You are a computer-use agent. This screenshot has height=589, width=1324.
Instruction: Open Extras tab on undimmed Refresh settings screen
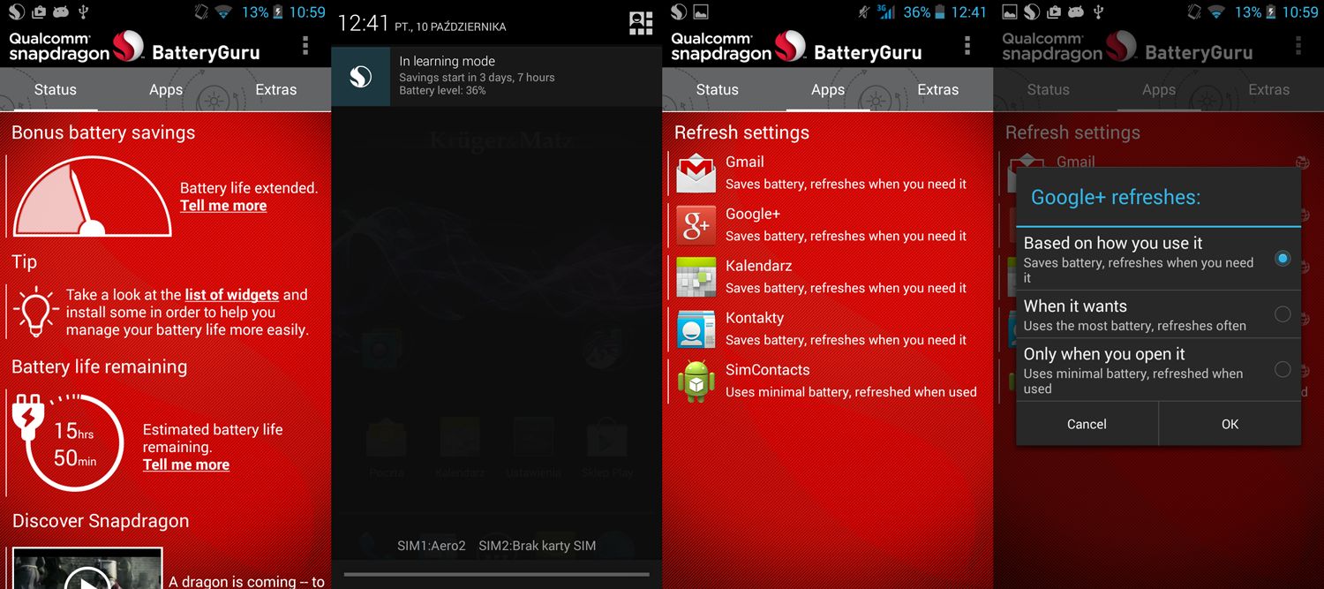tap(938, 89)
